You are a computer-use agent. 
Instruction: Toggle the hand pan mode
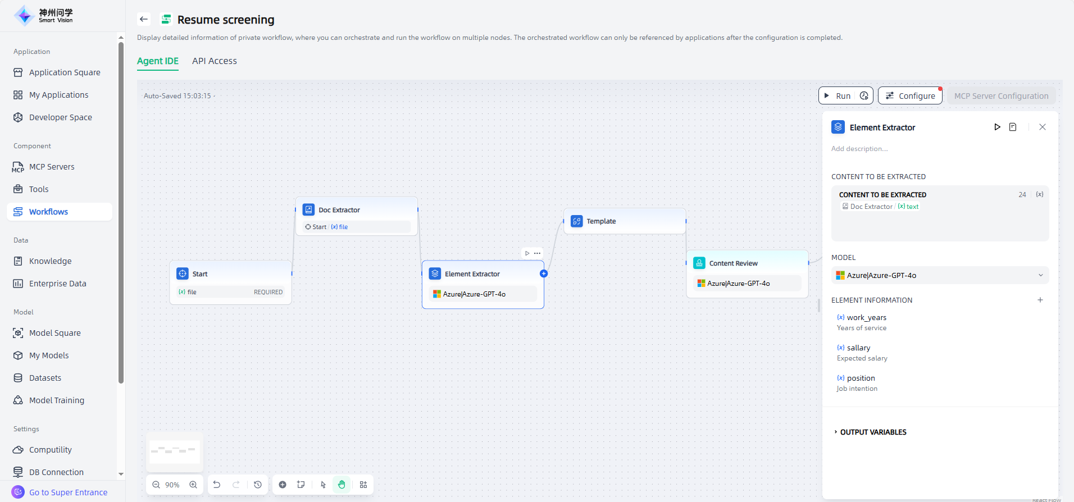tap(342, 485)
